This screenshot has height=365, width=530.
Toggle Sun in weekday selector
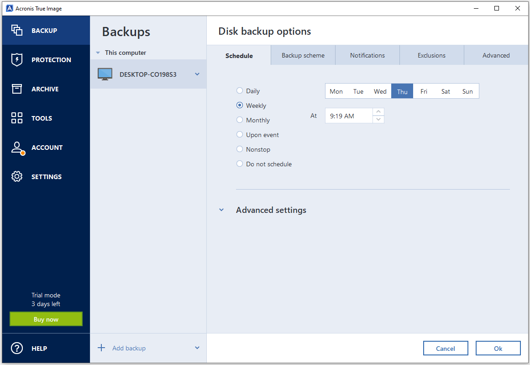click(x=467, y=91)
